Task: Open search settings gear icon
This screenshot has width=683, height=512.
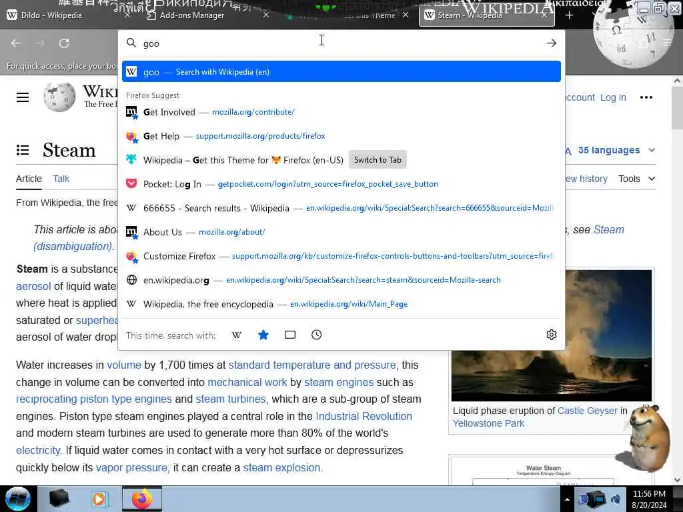Action: point(552,335)
